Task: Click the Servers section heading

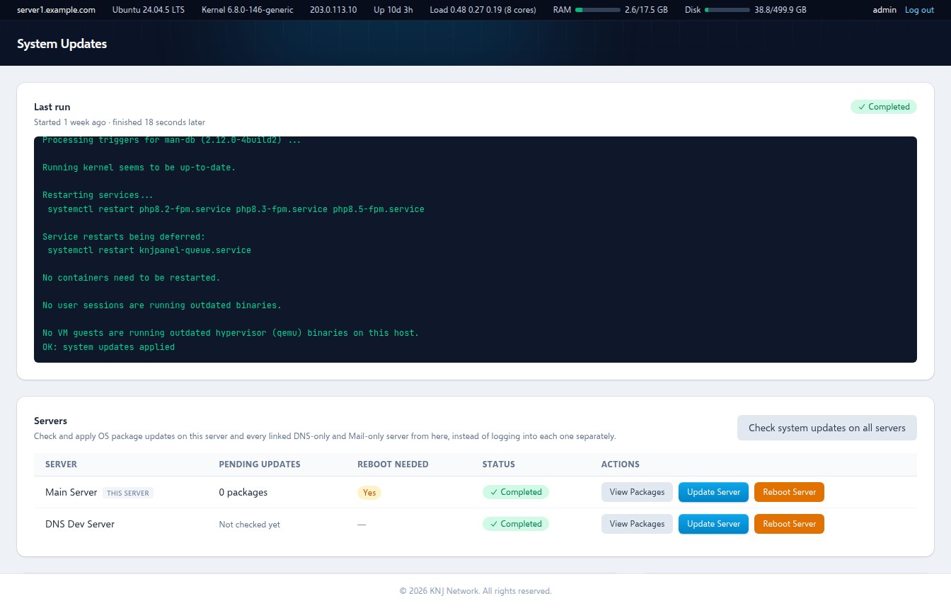Action: [x=50, y=421]
